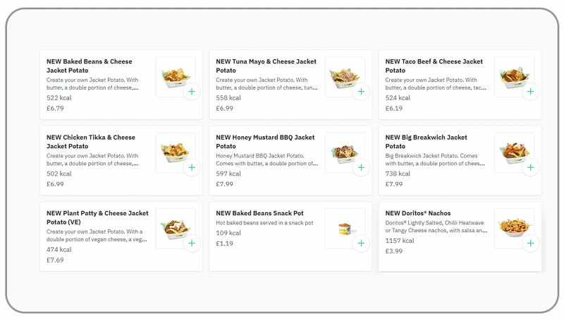Add Tuna Mayo & Cheese Jacket Potato

click(361, 92)
